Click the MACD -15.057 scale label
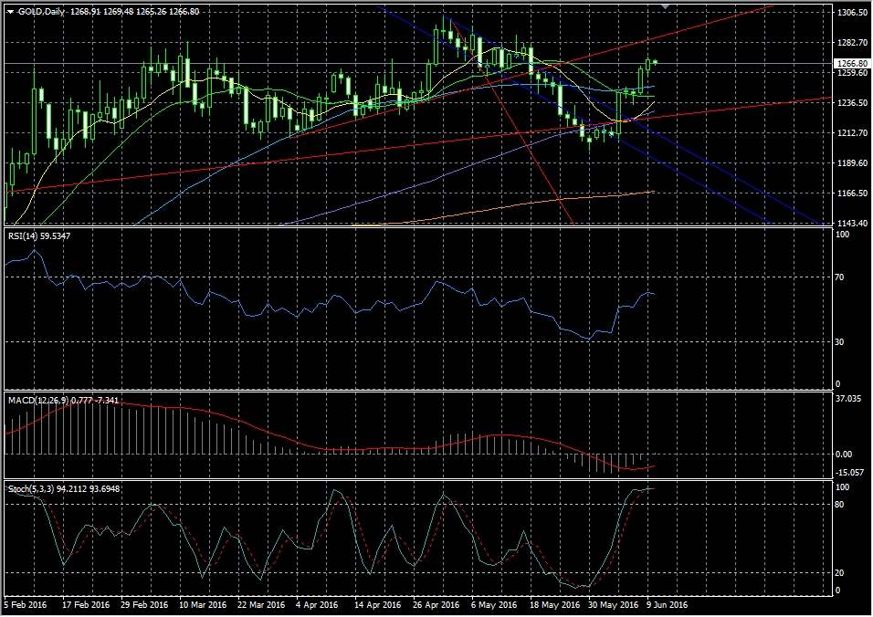Screen dimensions: 873x617 849,473
